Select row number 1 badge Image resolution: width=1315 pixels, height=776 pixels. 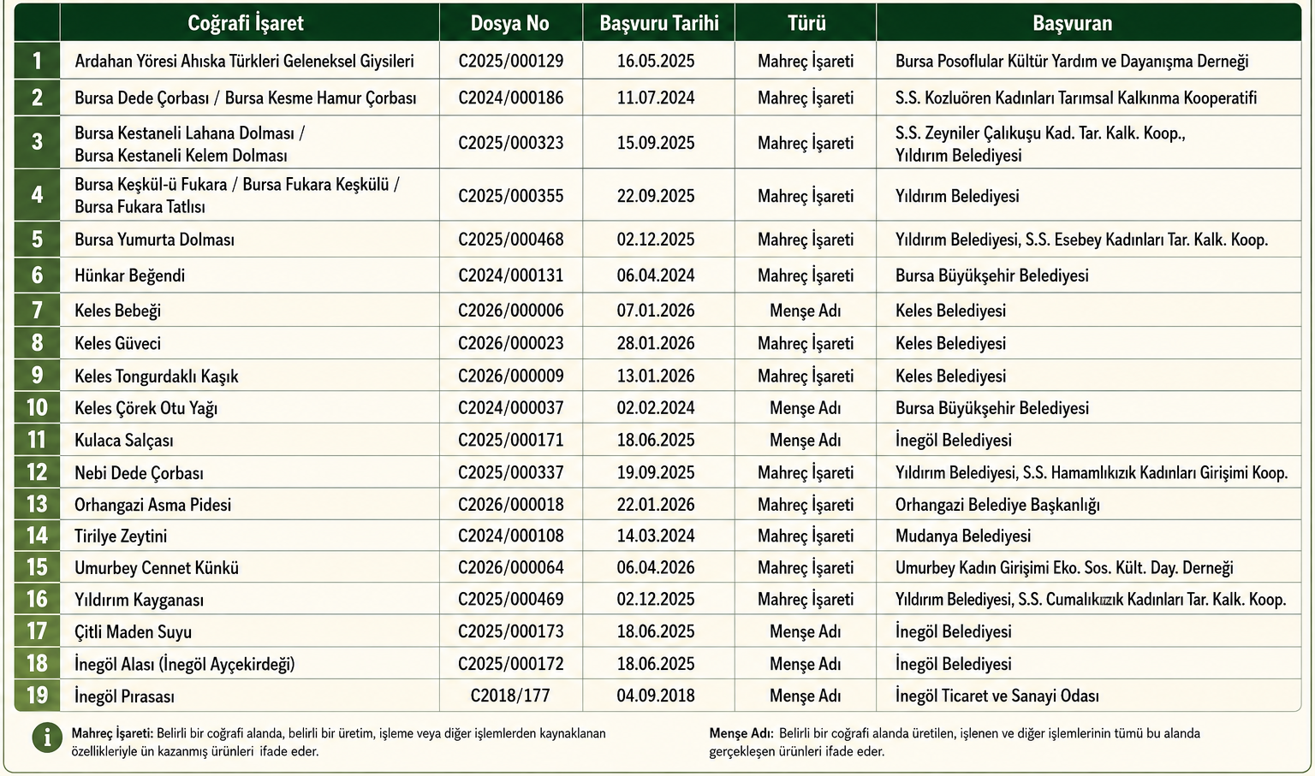(x=37, y=61)
